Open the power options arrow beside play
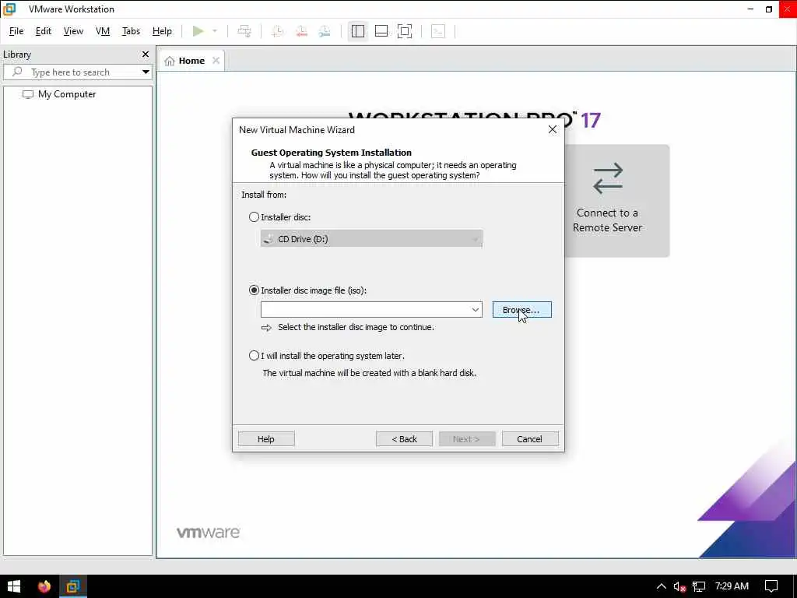The width and height of the screenshot is (797, 598). click(215, 31)
